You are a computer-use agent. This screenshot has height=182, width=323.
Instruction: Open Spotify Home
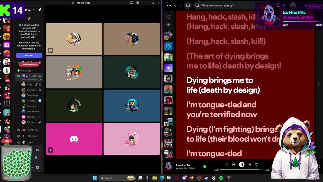click(188, 5)
